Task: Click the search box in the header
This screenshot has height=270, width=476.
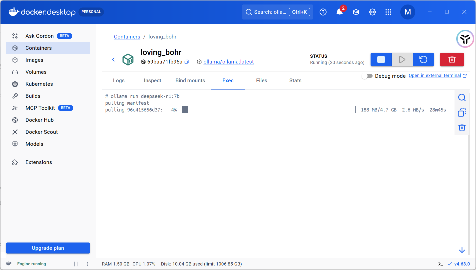Action: pos(277,12)
